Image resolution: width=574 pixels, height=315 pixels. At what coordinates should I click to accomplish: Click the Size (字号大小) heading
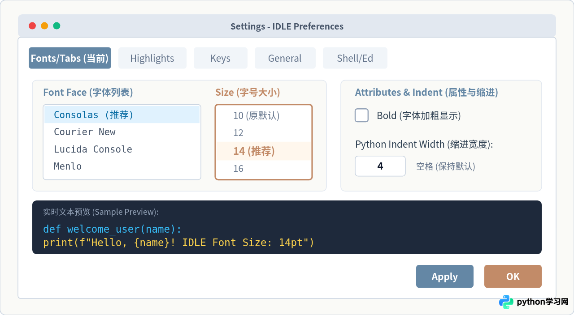coord(248,92)
